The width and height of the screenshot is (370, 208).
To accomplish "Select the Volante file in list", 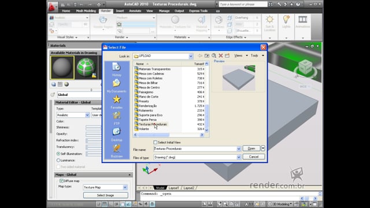I will tap(144, 129).
